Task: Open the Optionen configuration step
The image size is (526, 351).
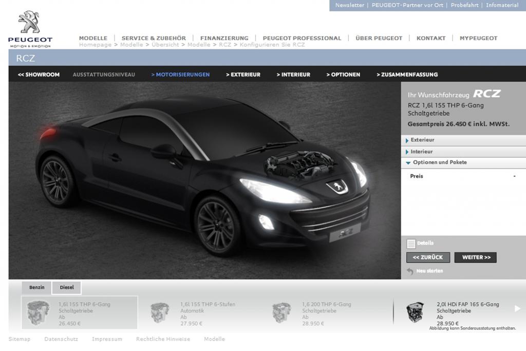Action: [343, 75]
